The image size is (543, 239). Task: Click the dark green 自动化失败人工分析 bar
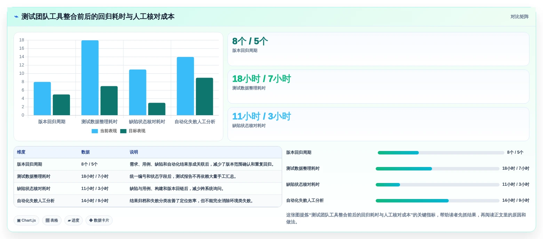click(204, 96)
